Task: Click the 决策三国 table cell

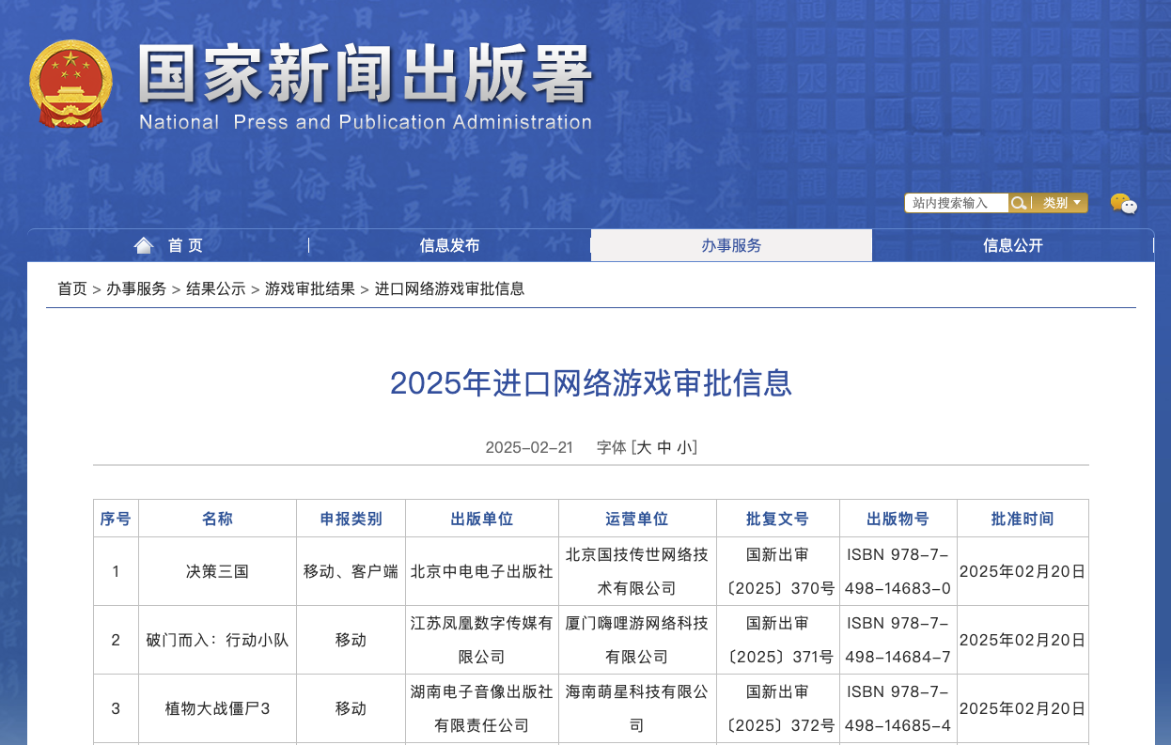Action: 217,571
